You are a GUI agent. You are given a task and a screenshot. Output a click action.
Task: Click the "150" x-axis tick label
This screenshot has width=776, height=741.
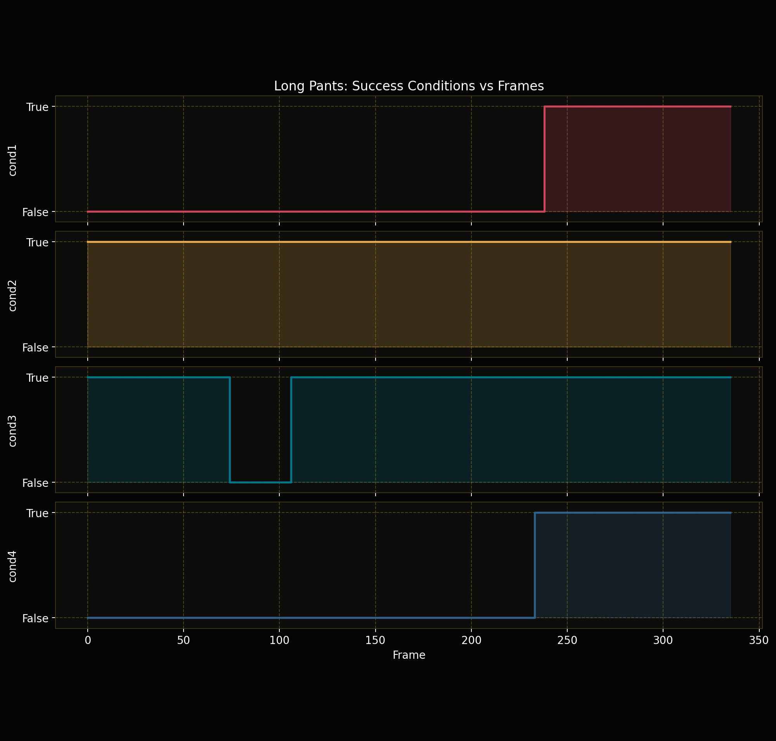(x=375, y=640)
